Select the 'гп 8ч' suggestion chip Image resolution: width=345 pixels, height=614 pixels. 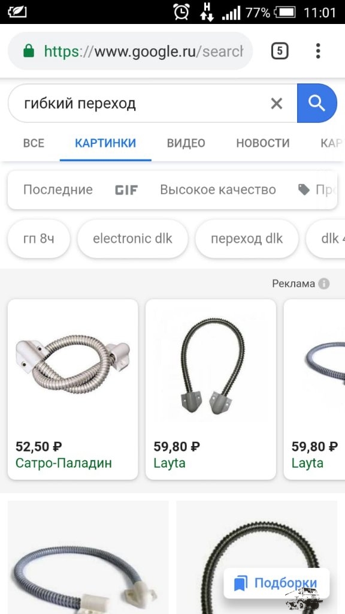(x=39, y=239)
